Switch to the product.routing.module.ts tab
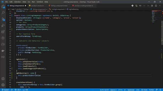The height and width of the screenshot is (91, 163). (84, 6)
